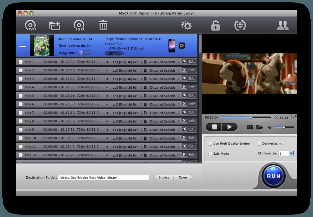Take a snapshot with the camera icon
Image resolution: width=313 pixels, height=217 pixels.
click(x=249, y=127)
